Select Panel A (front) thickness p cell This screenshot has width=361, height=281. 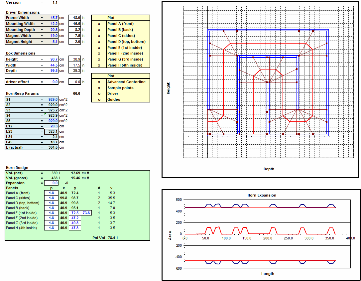(x=51, y=193)
